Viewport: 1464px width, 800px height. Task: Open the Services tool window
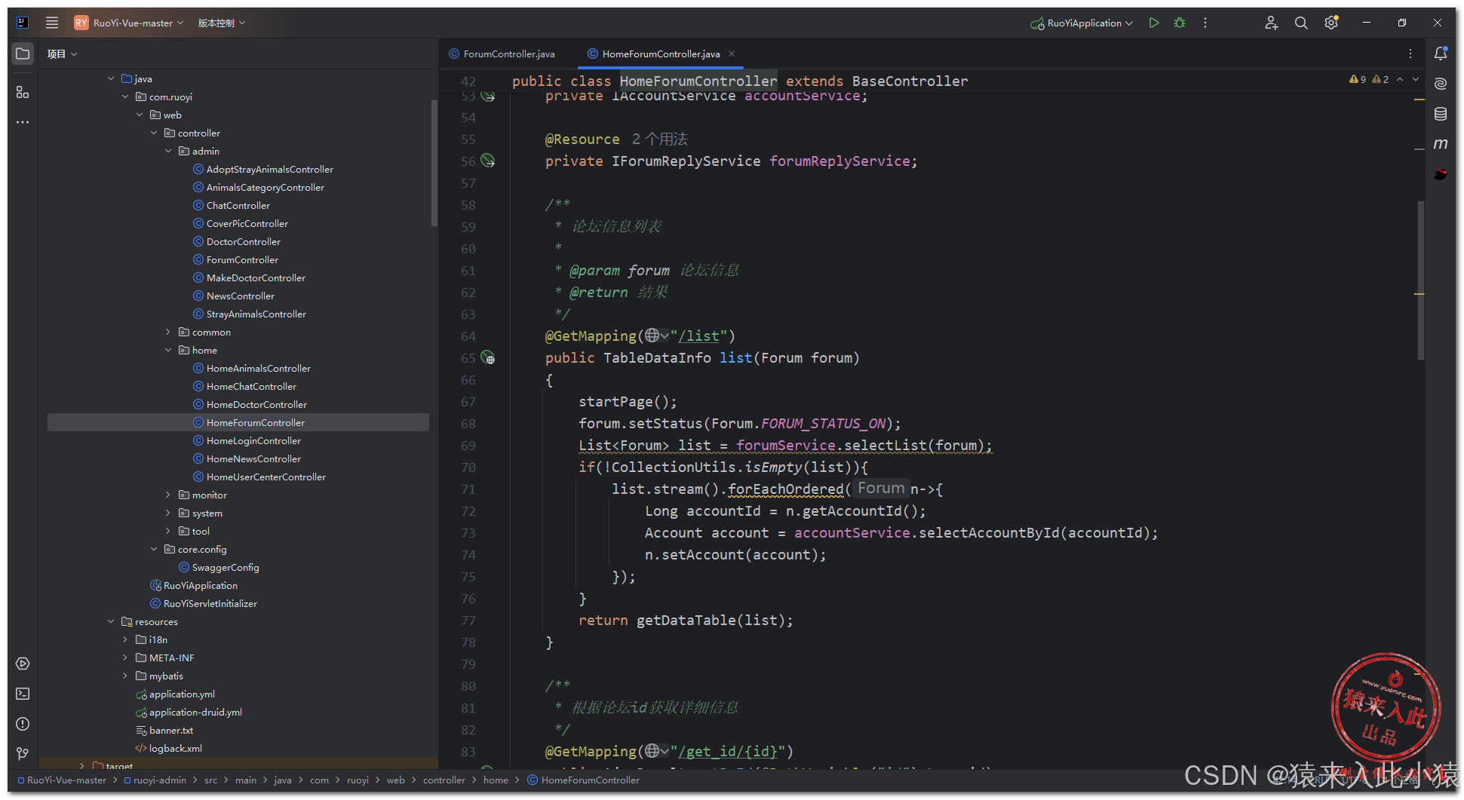pyautogui.click(x=23, y=664)
